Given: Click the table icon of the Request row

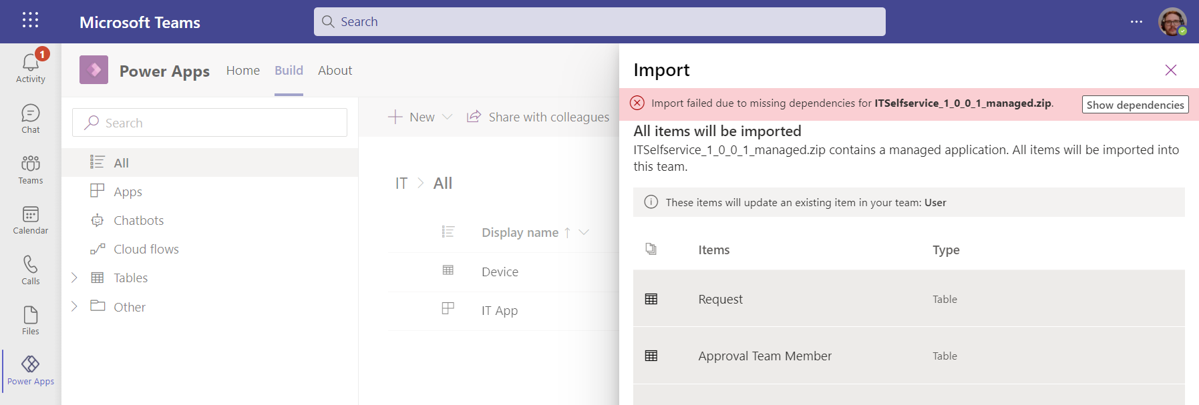Looking at the screenshot, I should click(x=651, y=299).
